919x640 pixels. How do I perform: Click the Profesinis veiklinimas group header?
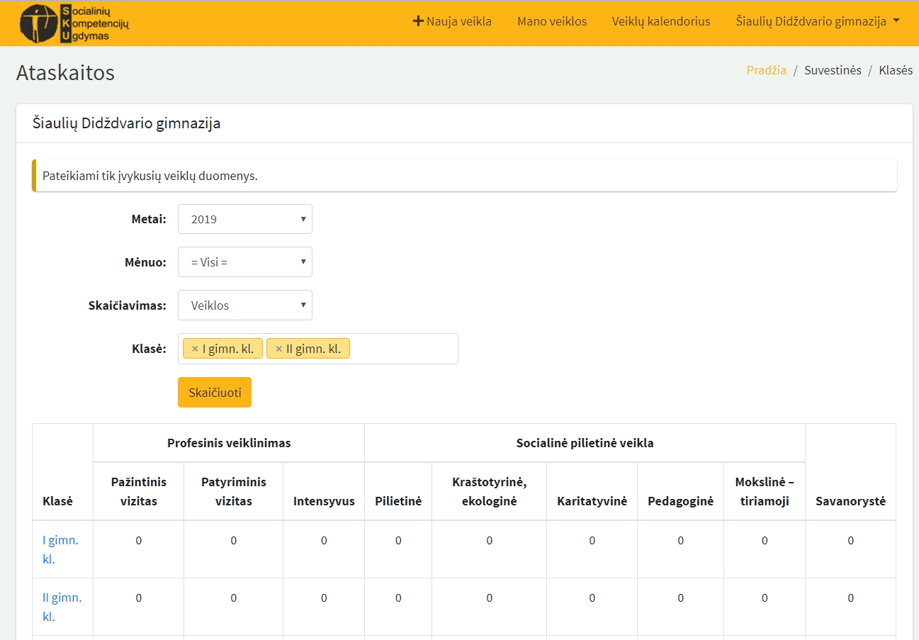(x=229, y=443)
